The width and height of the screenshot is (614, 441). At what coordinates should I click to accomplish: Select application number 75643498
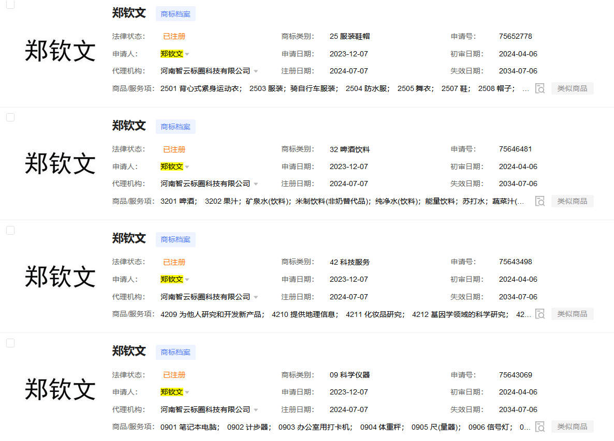[515, 262]
